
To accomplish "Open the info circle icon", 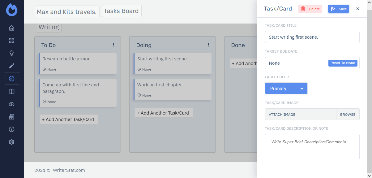I will (12, 129).
